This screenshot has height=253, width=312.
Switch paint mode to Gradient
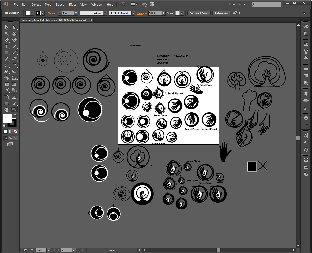[x=10, y=131]
